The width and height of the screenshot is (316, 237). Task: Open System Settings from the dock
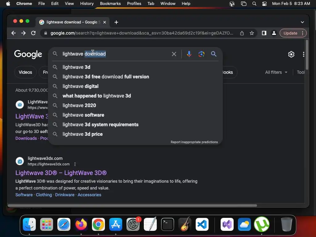133,224
